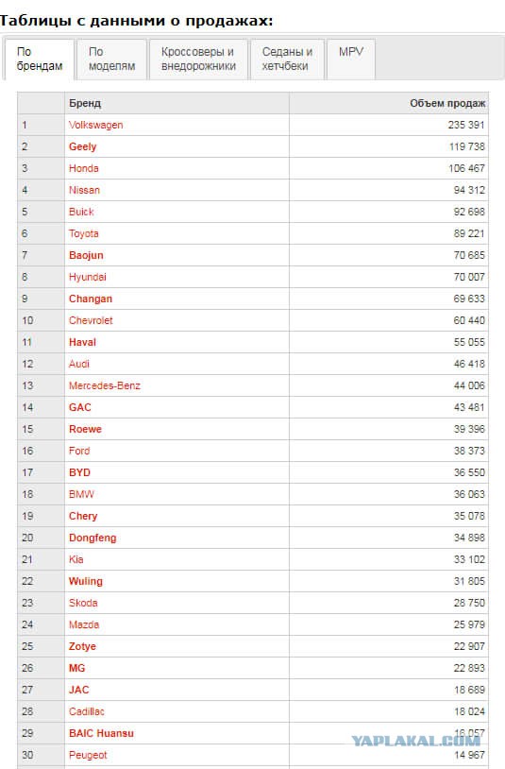This screenshot has width=505, height=769.
Task: Open the Volkswagen brand link
Action: (96, 125)
